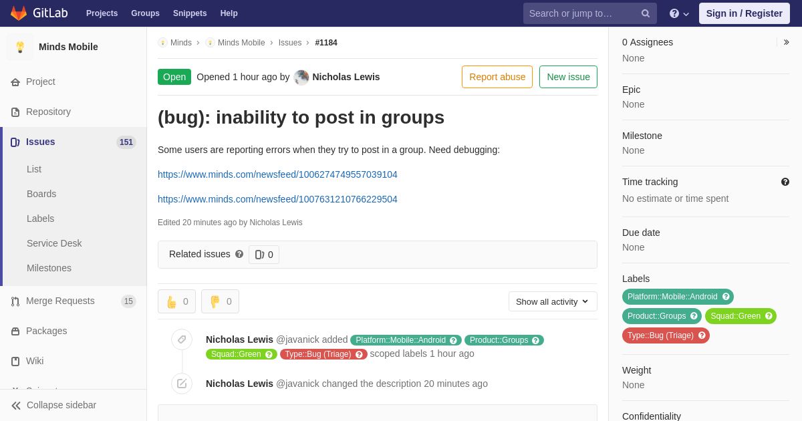The height and width of the screenshot is (421, 802).
Task: Click the Related issues help icon
Action: click(239, 254)
